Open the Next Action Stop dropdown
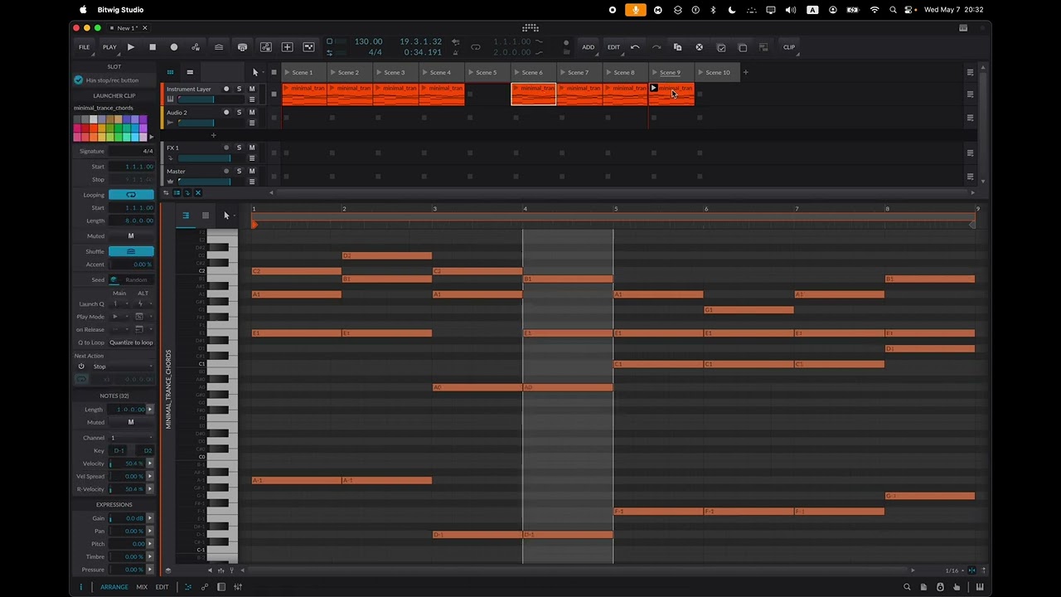The height and width of the screenshot is (597, 1061). [114, 366]
